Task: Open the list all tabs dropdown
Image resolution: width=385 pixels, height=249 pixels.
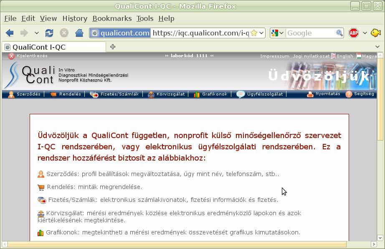Action: [x=377, y=47]
